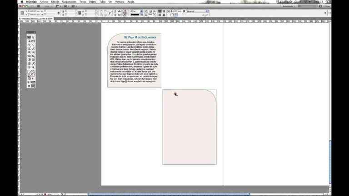
Task: Select the Scissors tool
Action: click(29, 56)
